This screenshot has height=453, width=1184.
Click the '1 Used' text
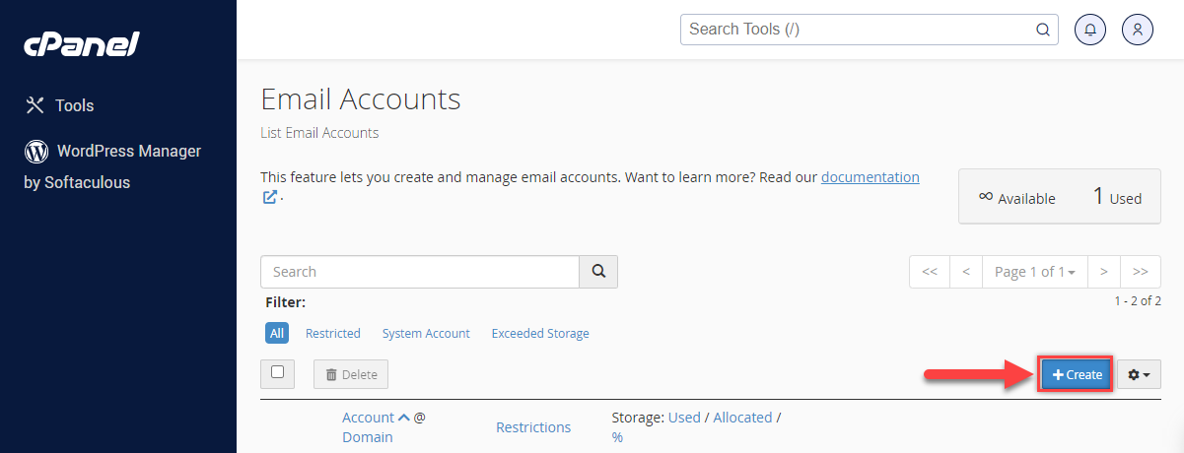coord(1117,197)
